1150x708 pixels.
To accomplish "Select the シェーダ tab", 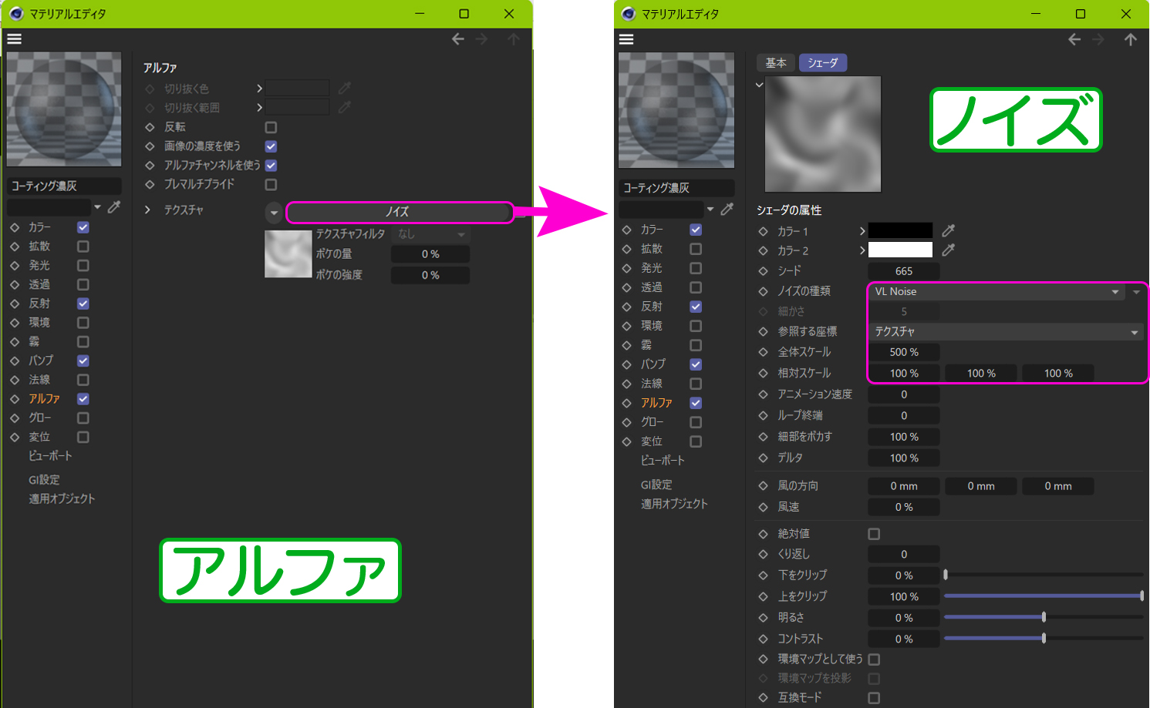I will point(822,63).
